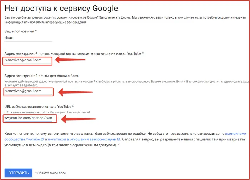This screenshot has height=180, width=250.
Task: Focus the full name field containing 'Иван'
Action: pos(28,38)
